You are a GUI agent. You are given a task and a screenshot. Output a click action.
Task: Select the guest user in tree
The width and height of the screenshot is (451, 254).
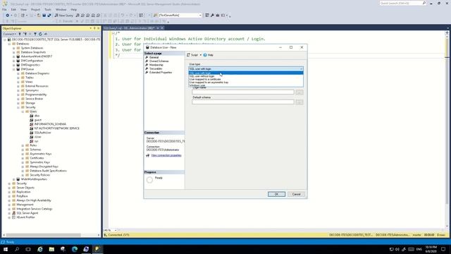(37, 120)
